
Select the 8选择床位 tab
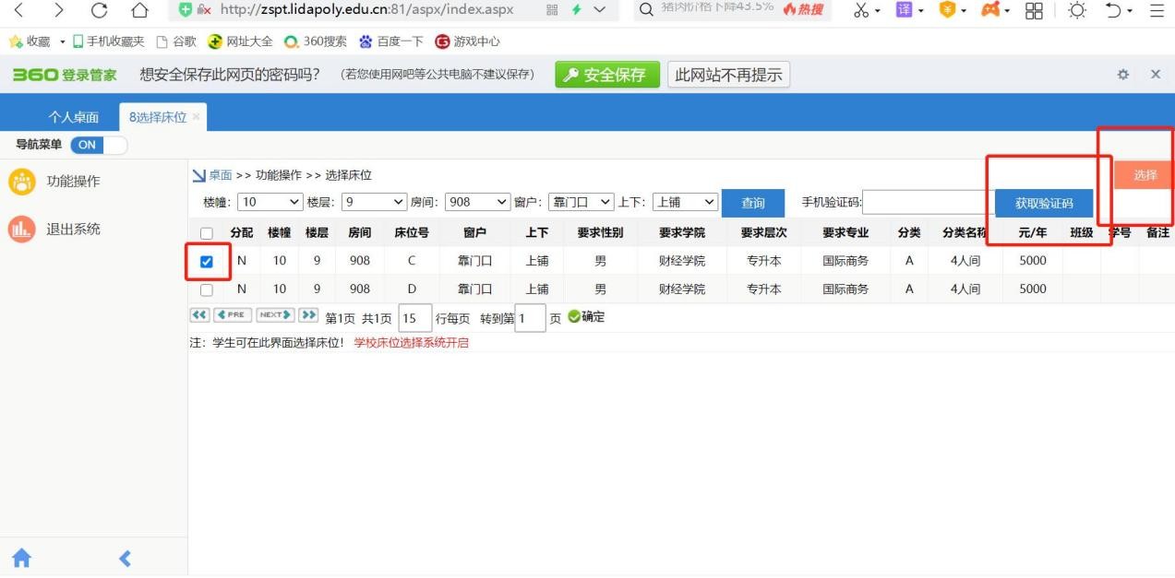point(158,117)
